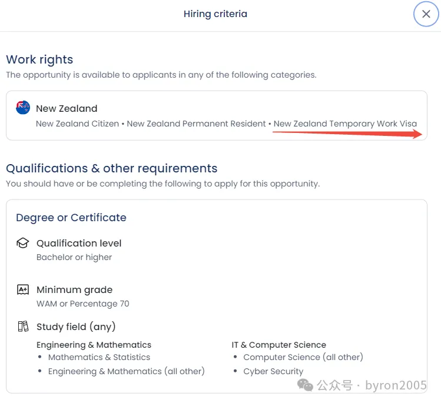This screenshot has width=441, height=403.
Task: Select the Bachelor or higher text
Action: pos(74,257)
